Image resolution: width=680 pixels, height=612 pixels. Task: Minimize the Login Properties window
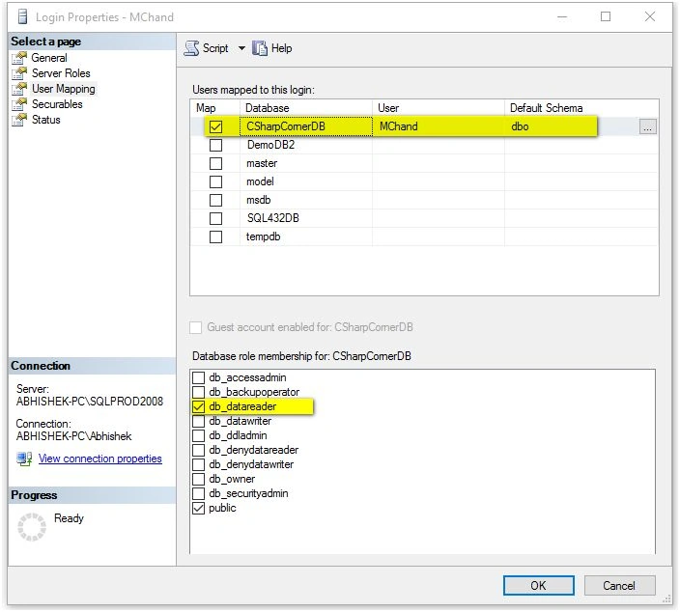(562, 17)
